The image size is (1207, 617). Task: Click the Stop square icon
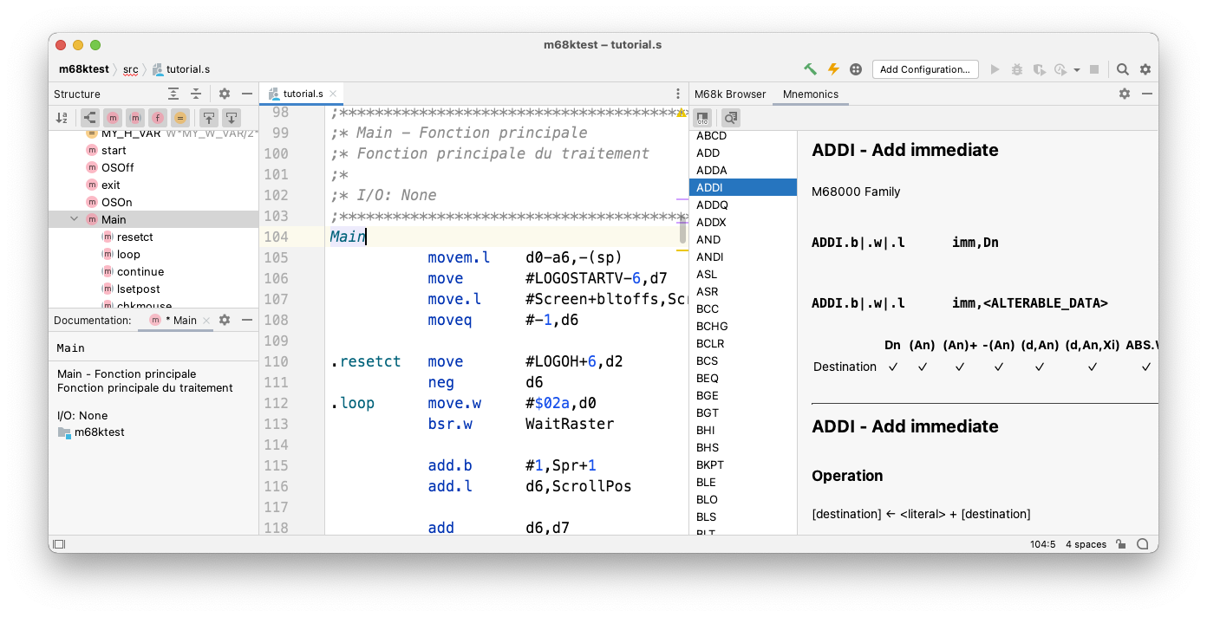(1094, 69)
